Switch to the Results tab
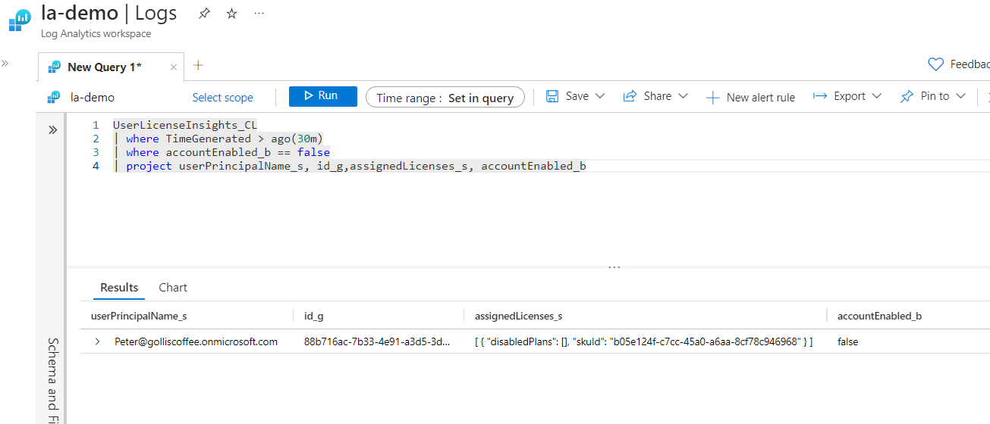Screen dimensions: 990x424 (x=119, y=288)
